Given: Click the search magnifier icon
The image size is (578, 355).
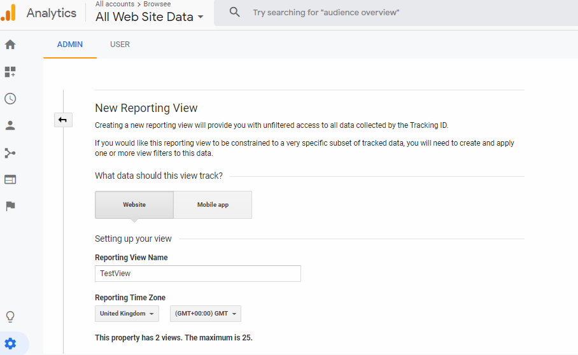Looking at the screenshot, I should [x=234, y=12].
